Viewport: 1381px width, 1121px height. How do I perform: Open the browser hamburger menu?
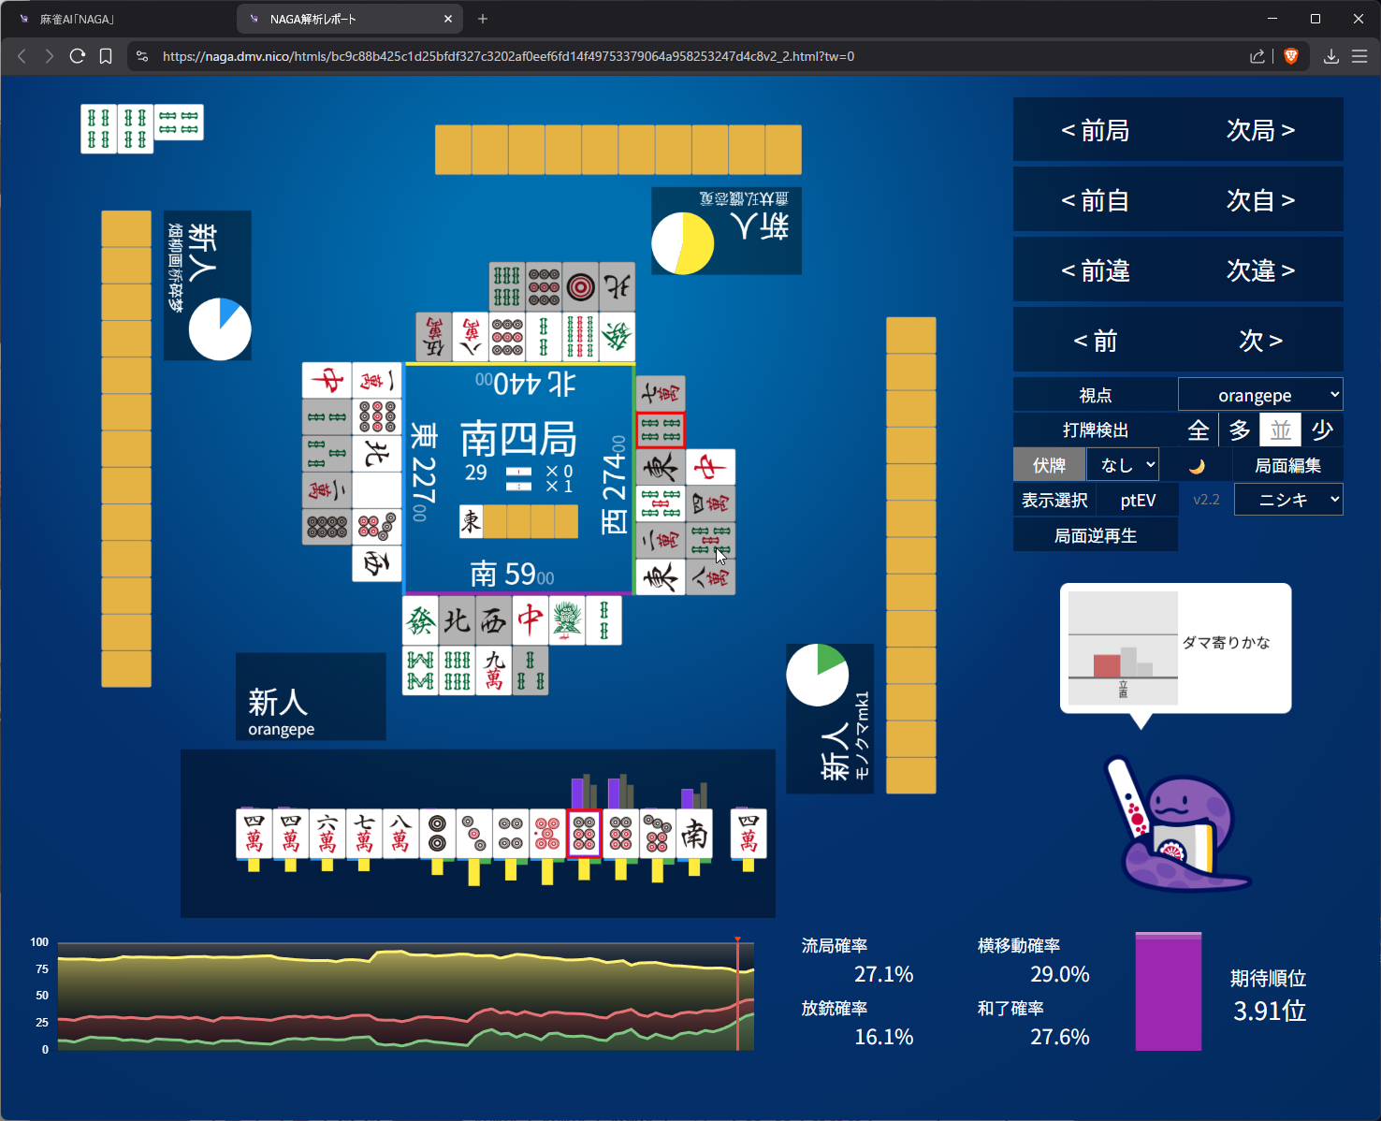pos(1359,56)
